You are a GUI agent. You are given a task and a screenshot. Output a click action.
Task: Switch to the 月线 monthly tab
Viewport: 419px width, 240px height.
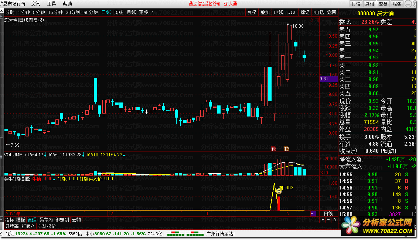tap(131, 12)
